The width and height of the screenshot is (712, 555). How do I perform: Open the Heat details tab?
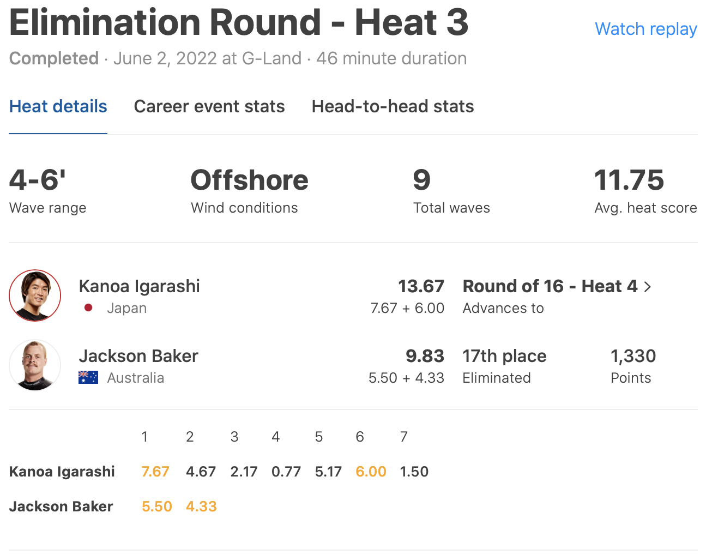(58, 106)
